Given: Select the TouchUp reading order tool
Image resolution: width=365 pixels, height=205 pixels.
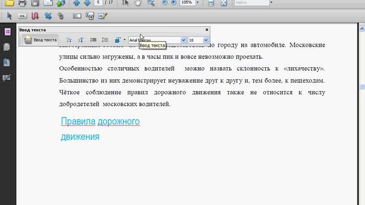Looking at the screenshot, I should point(90,16).
